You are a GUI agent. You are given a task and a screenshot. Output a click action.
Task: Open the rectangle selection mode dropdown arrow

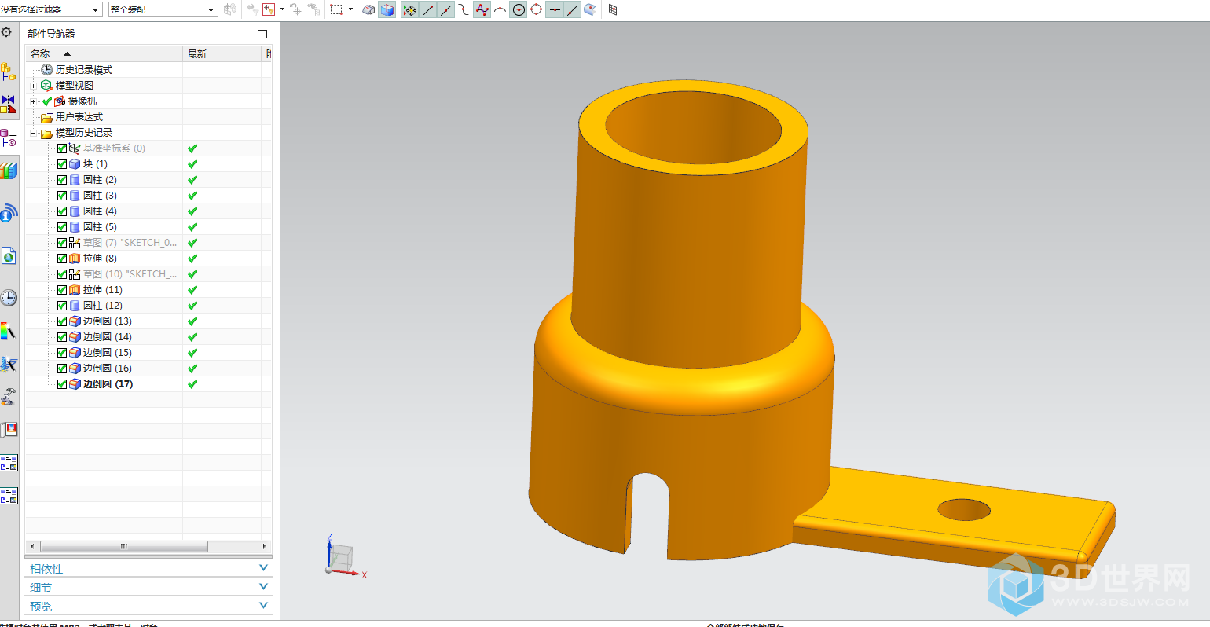pyautogui.click(x=350, y=9)
